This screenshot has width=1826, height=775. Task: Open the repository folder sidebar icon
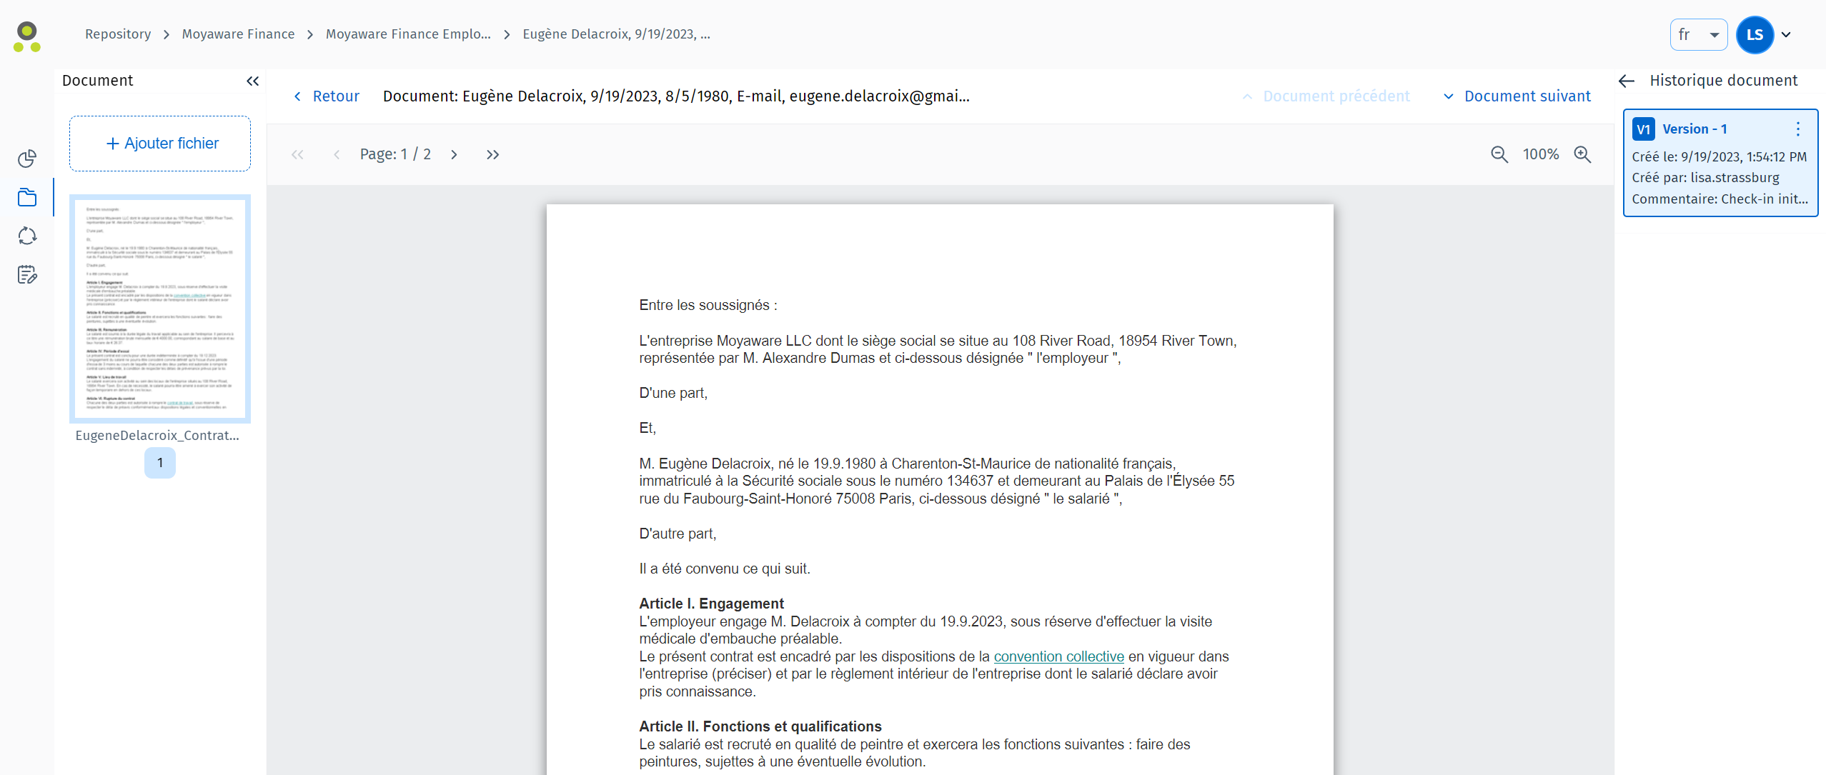[27, 198]
